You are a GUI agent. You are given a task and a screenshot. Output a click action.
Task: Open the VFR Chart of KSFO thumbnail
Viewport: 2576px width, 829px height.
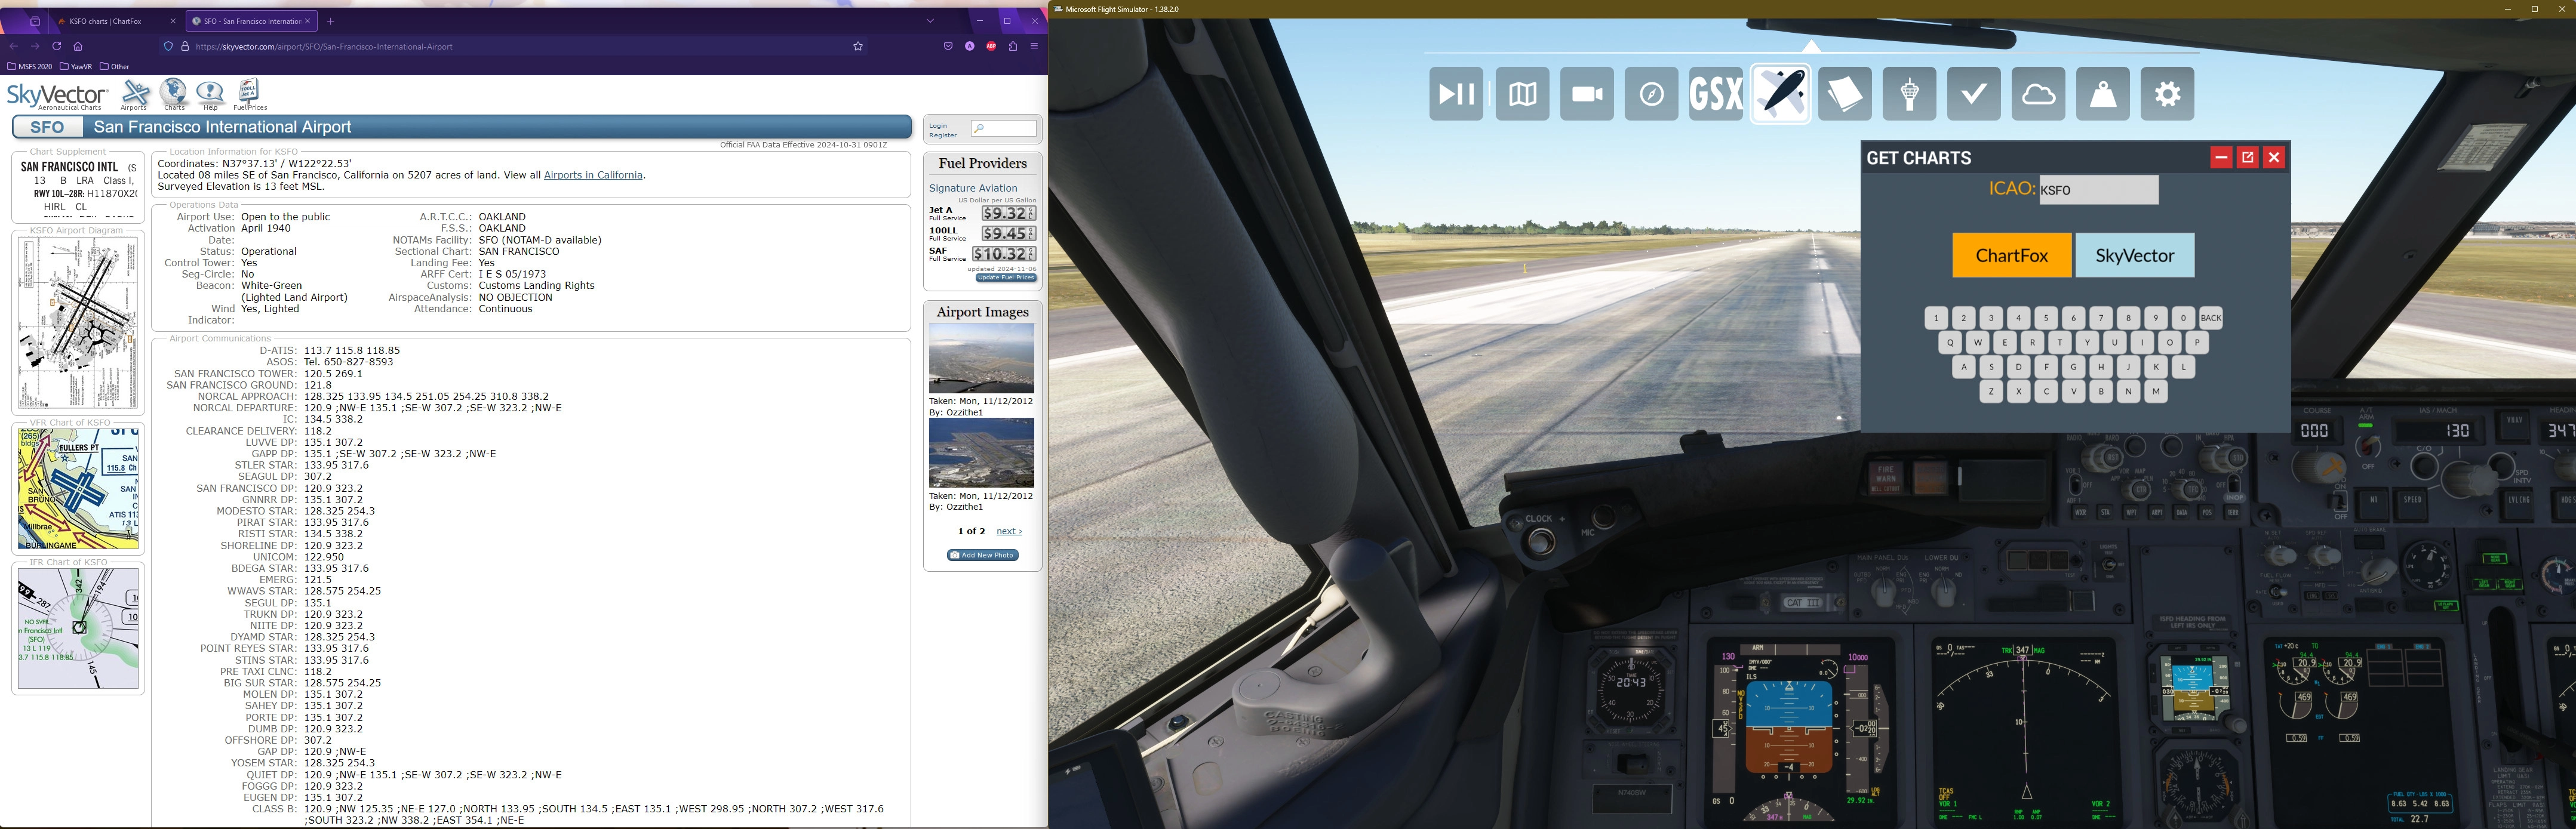pyautogui.click(x=78, y=489)
